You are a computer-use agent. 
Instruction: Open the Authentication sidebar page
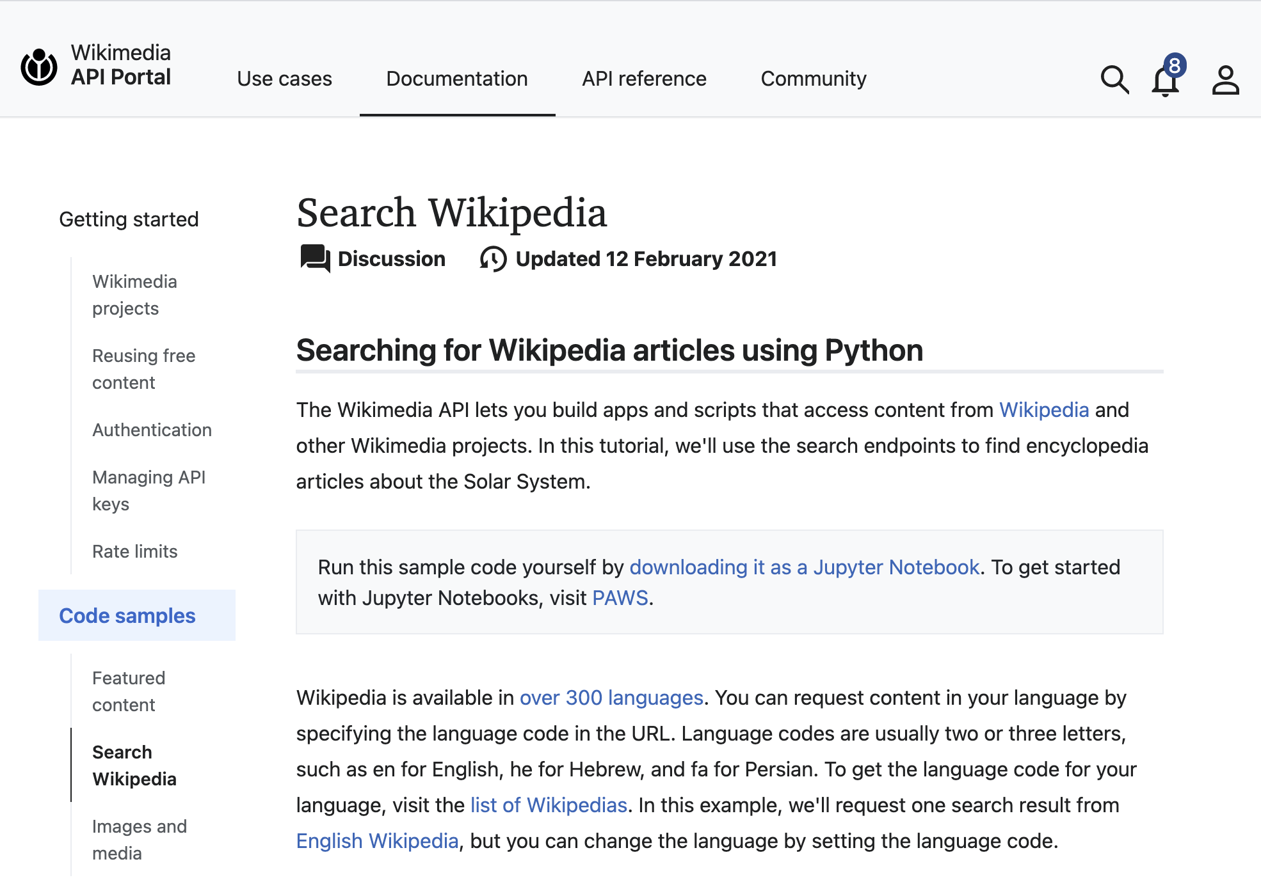(x=152, y=430)
